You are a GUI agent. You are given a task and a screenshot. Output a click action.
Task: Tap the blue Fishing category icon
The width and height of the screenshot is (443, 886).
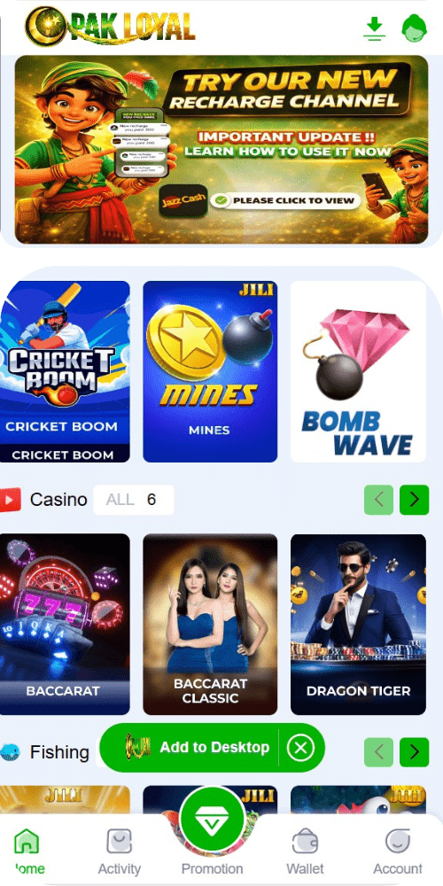10,752
